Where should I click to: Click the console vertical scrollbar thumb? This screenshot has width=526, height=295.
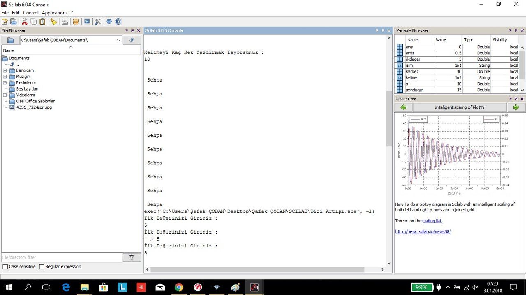pyautogui.click(x=389, y=119)
